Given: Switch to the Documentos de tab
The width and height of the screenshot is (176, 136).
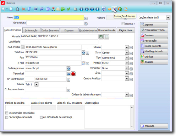Looking at the screenshot, I should pyautogui.click(x=107, y=30).
